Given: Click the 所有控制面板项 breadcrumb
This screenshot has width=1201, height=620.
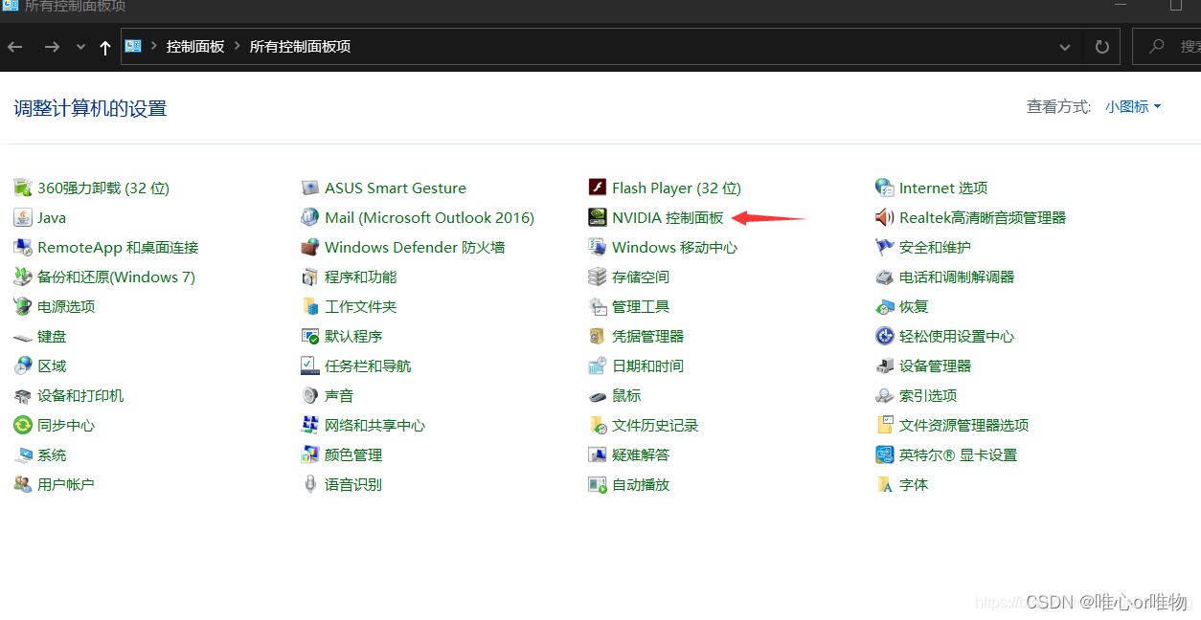Looking at the screenshot, I should coord(300,46).
